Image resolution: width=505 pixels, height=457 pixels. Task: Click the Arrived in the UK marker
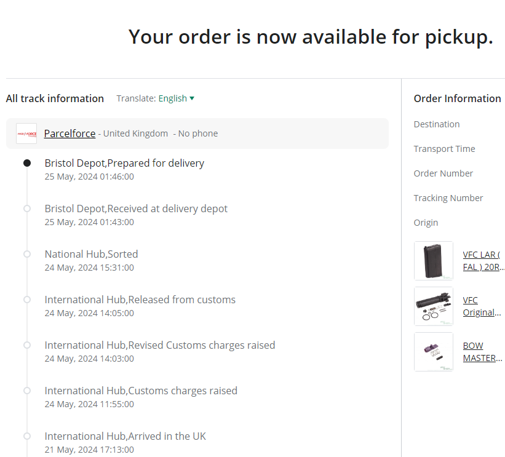[26, 436]
